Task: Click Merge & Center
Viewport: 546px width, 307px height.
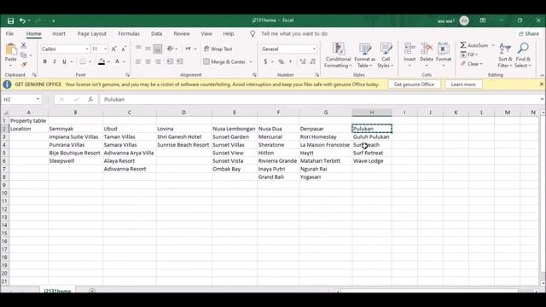Action: pyautogui.click(x=224, y=61)
